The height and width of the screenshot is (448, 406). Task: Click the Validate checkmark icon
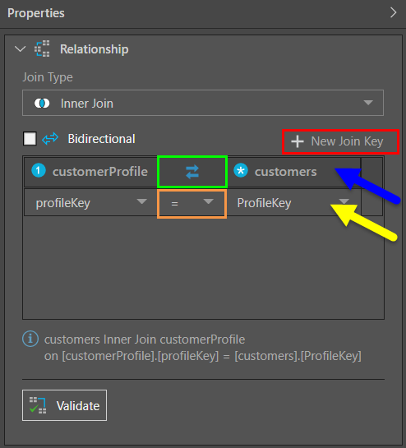pyautogui.click(x=38, y=405)
